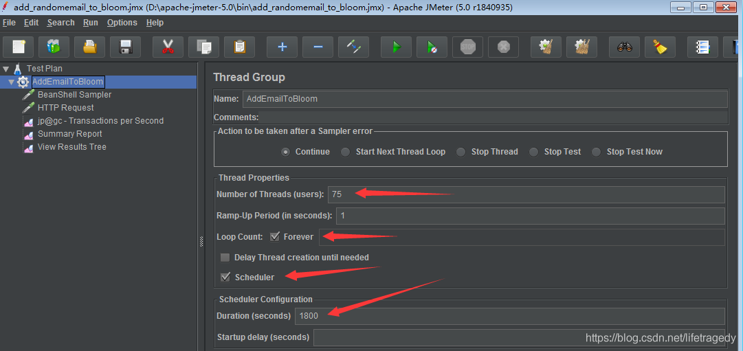Click the Expand All plus icon
Image resolution: width=743 pixels, height=351 pixels.
[282, 47]
